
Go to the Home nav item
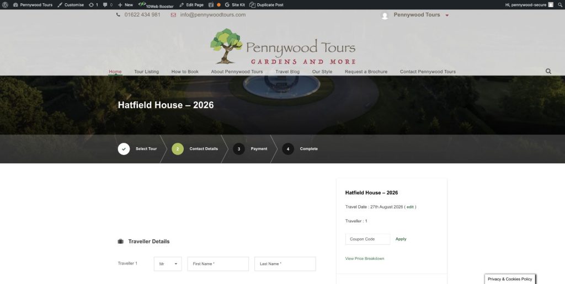click(x=115, y=72)
